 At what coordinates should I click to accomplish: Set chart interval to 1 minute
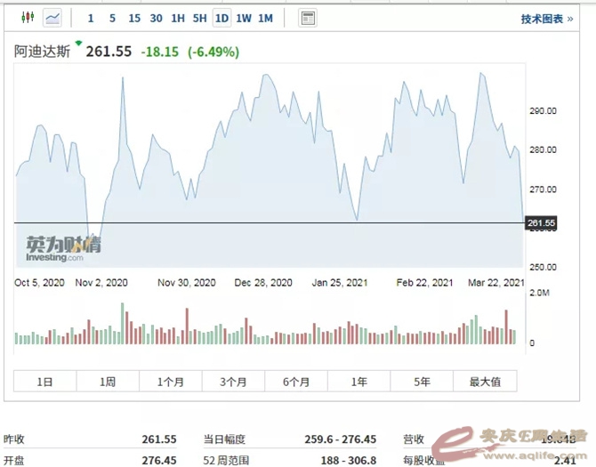click(x=91, y=19)
